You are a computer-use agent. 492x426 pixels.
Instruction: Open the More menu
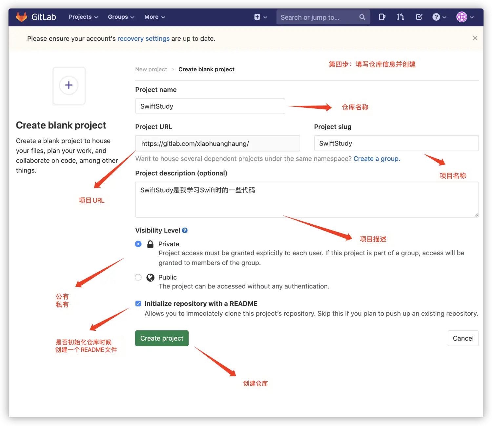[155, 17]
